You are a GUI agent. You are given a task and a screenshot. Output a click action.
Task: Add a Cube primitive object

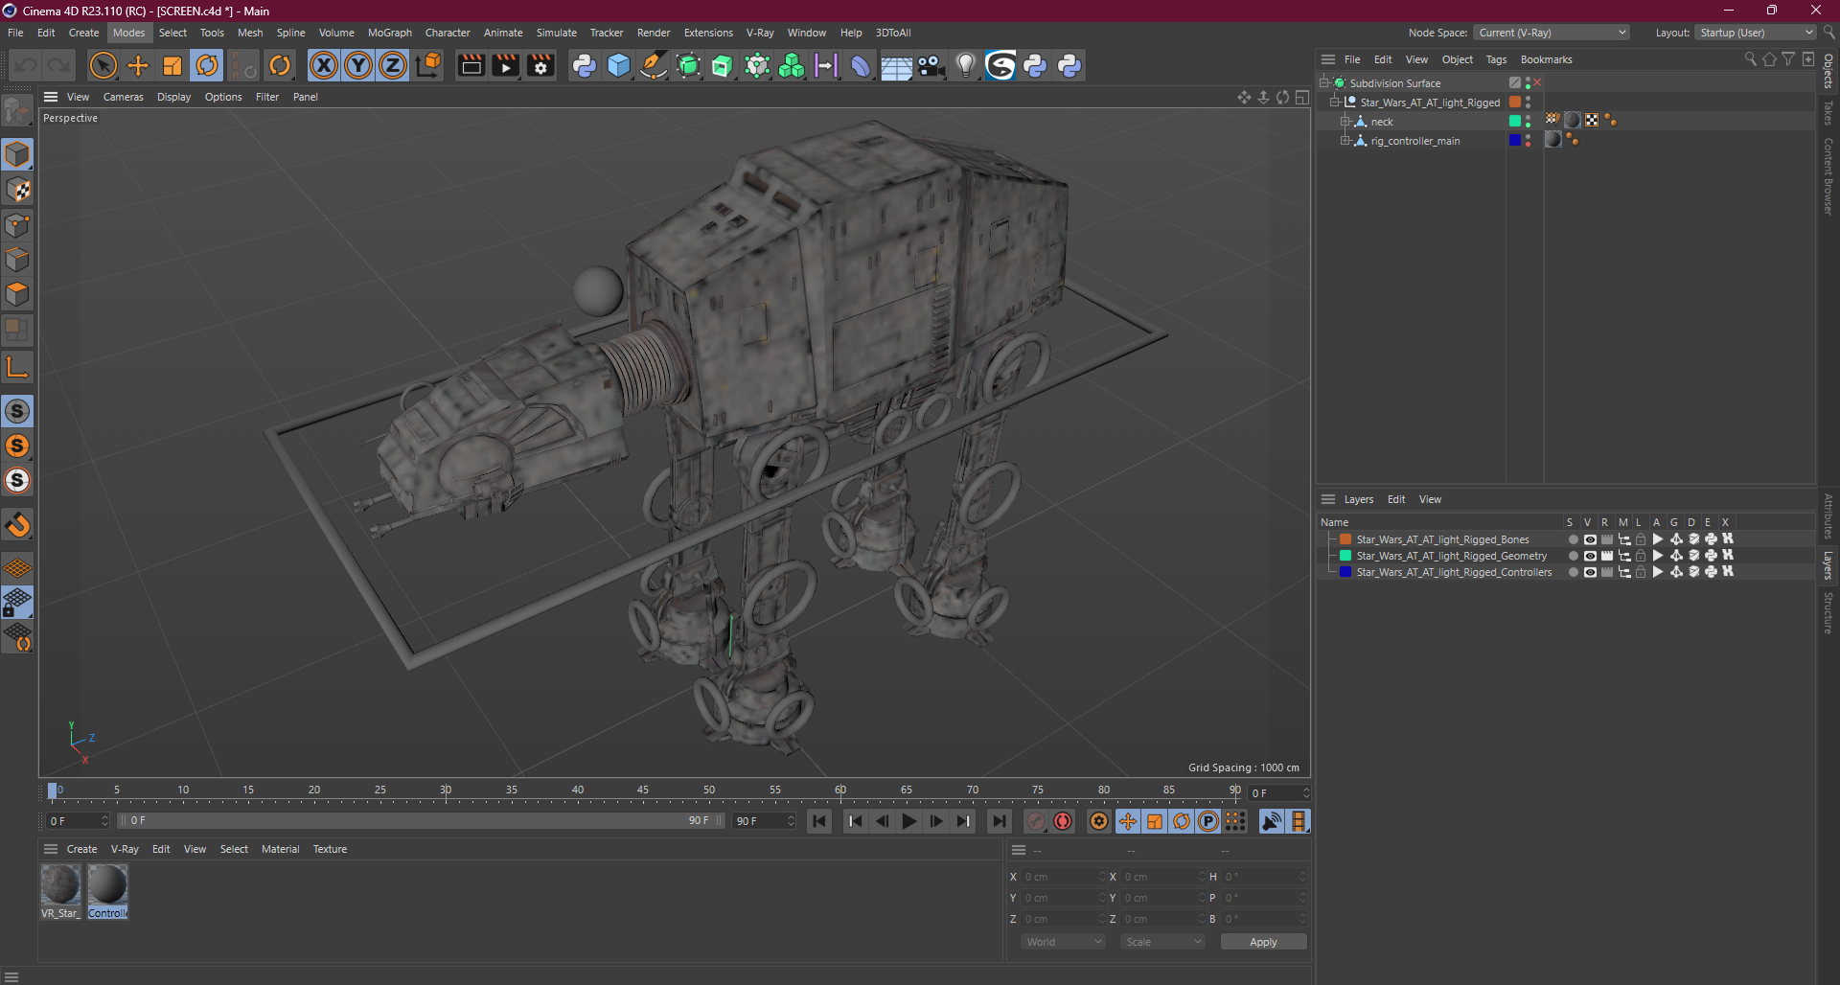tap(619, 65)
